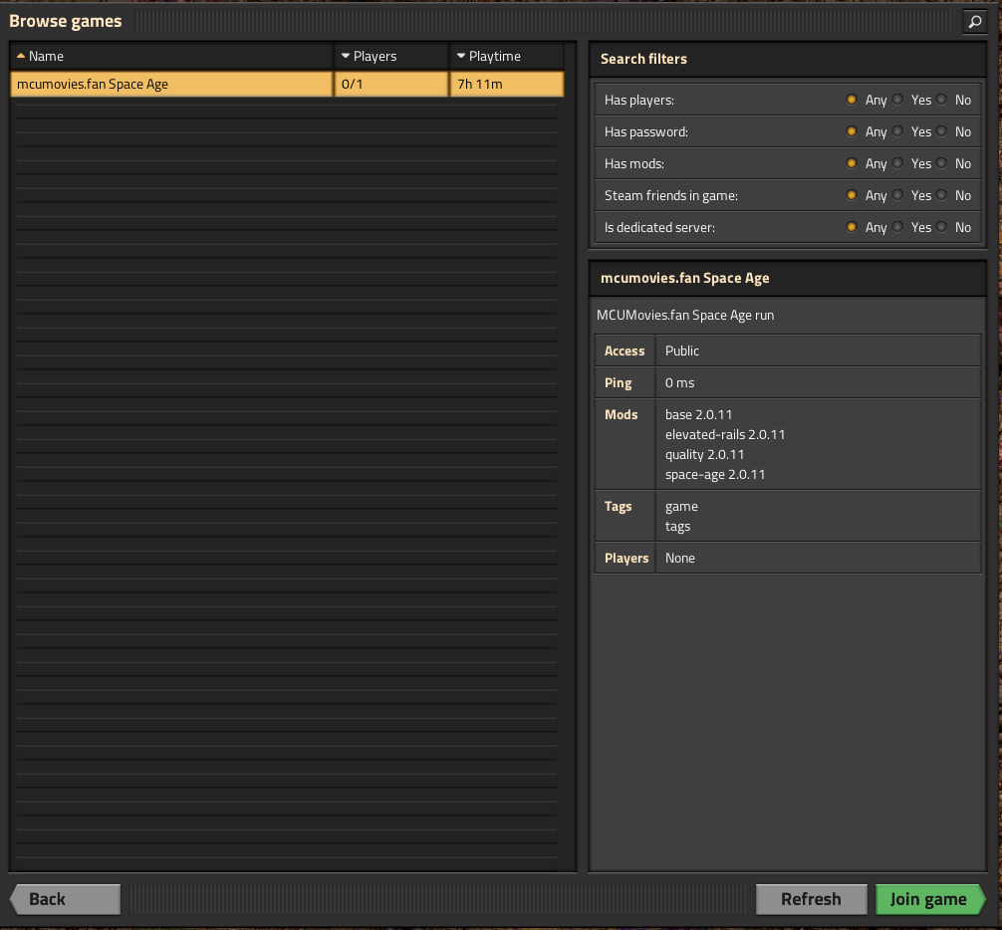Click the quality 2.0.11 mod entry
1002x930 pixels.
704,454
